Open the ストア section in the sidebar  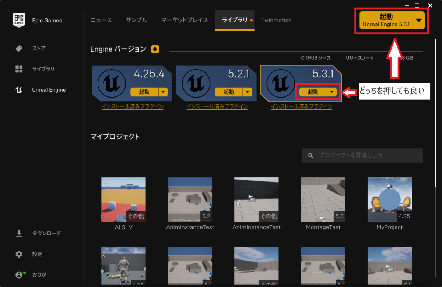[x=34, y=48]
